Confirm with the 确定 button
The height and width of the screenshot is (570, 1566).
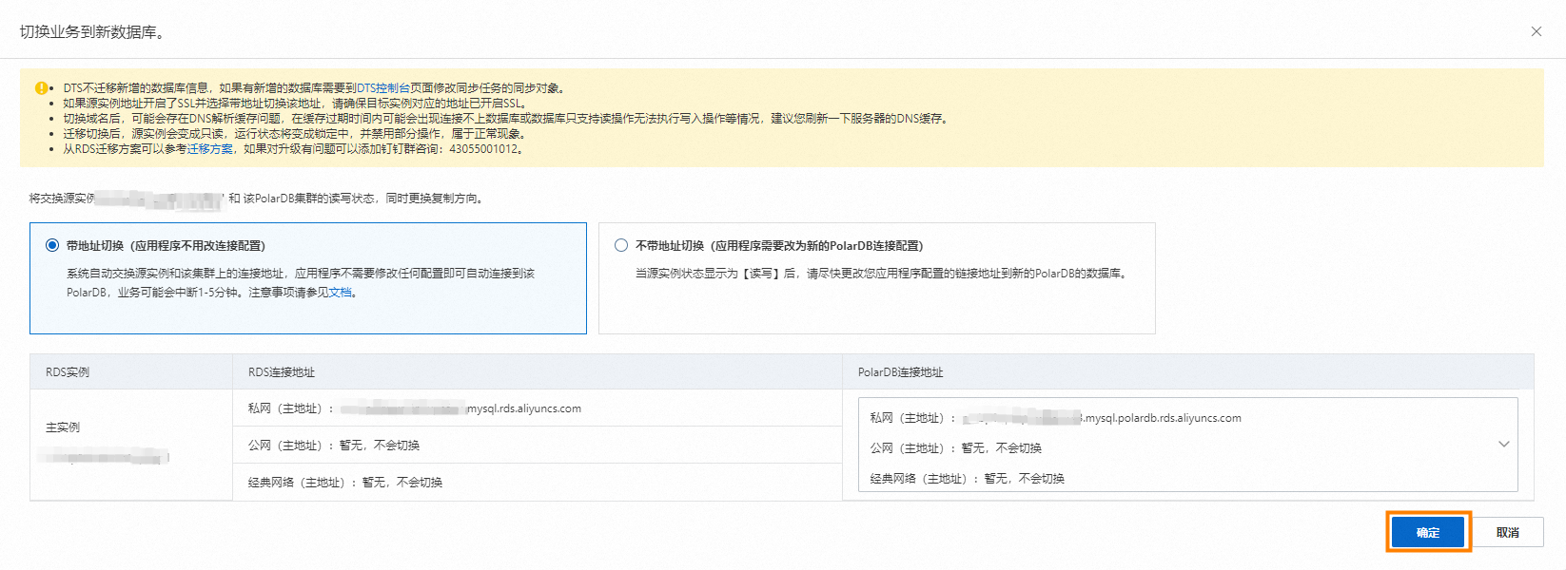pyautogui.click(x=1428, y=532)
